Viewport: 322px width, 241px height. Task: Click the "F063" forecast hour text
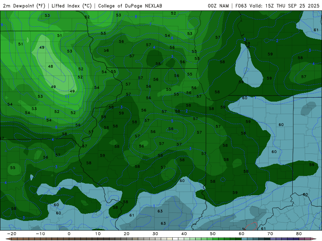coord(241,6)
